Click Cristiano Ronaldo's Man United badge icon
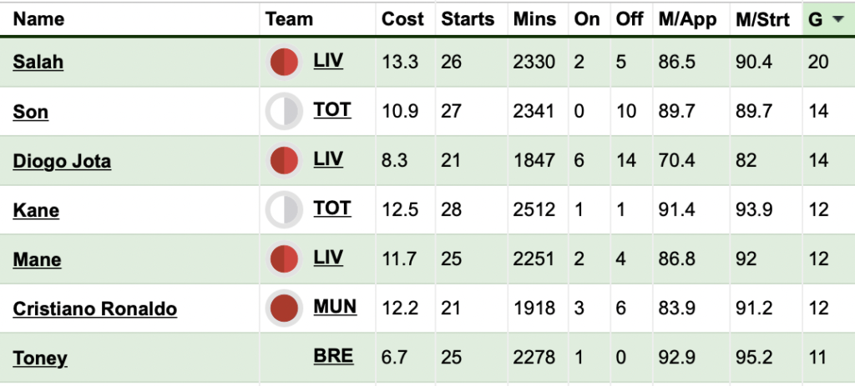 coord(284,308)
